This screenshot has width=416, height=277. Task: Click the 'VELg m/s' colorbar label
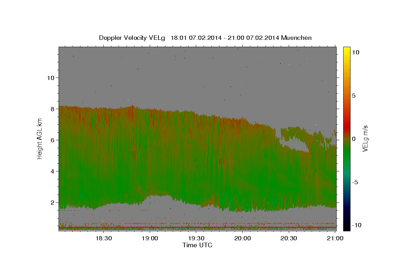[x=365, y=139]
